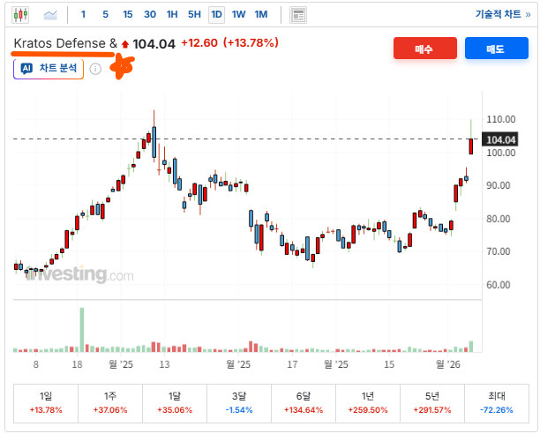Select the 1주 performance period
The width and height of the screenshot is (540, 434).
110,403
